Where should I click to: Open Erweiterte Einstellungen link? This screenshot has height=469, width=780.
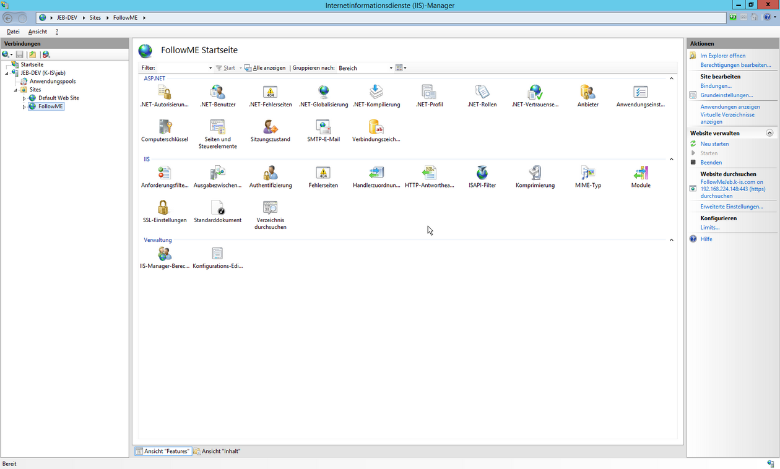732,207
